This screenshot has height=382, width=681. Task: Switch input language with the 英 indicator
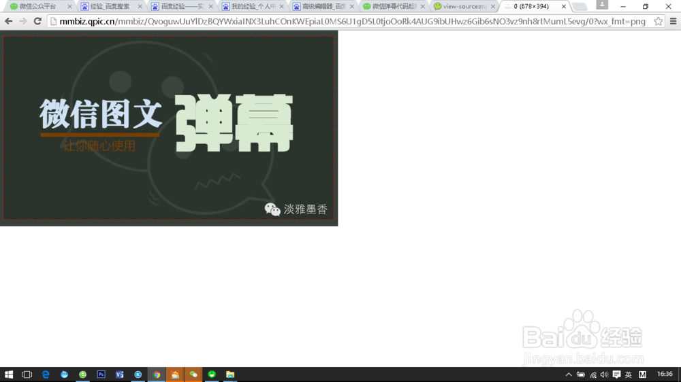click(628, 375)
